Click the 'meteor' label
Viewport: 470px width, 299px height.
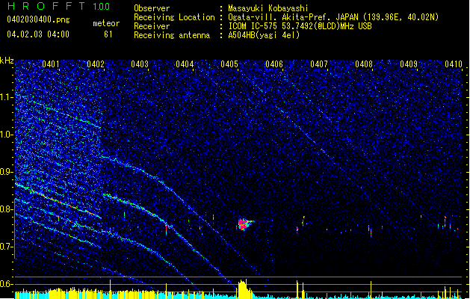tap(106, 23)
